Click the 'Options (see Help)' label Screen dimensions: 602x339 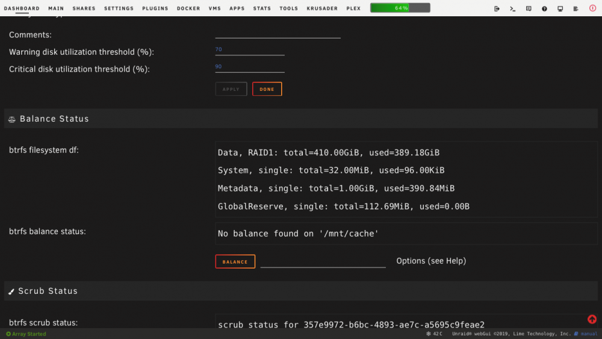(431, 261)
